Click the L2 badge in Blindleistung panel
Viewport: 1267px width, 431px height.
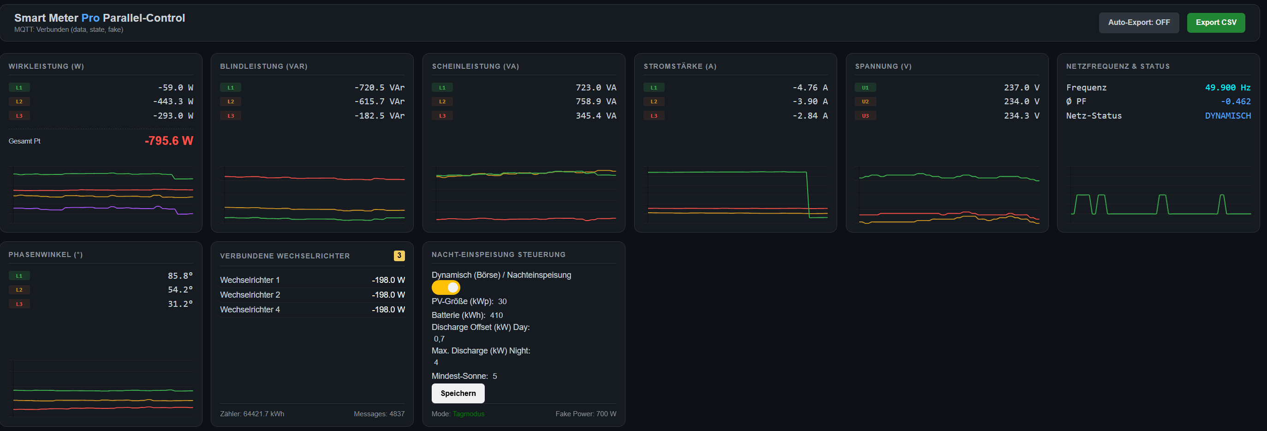(x=231, y=102)
